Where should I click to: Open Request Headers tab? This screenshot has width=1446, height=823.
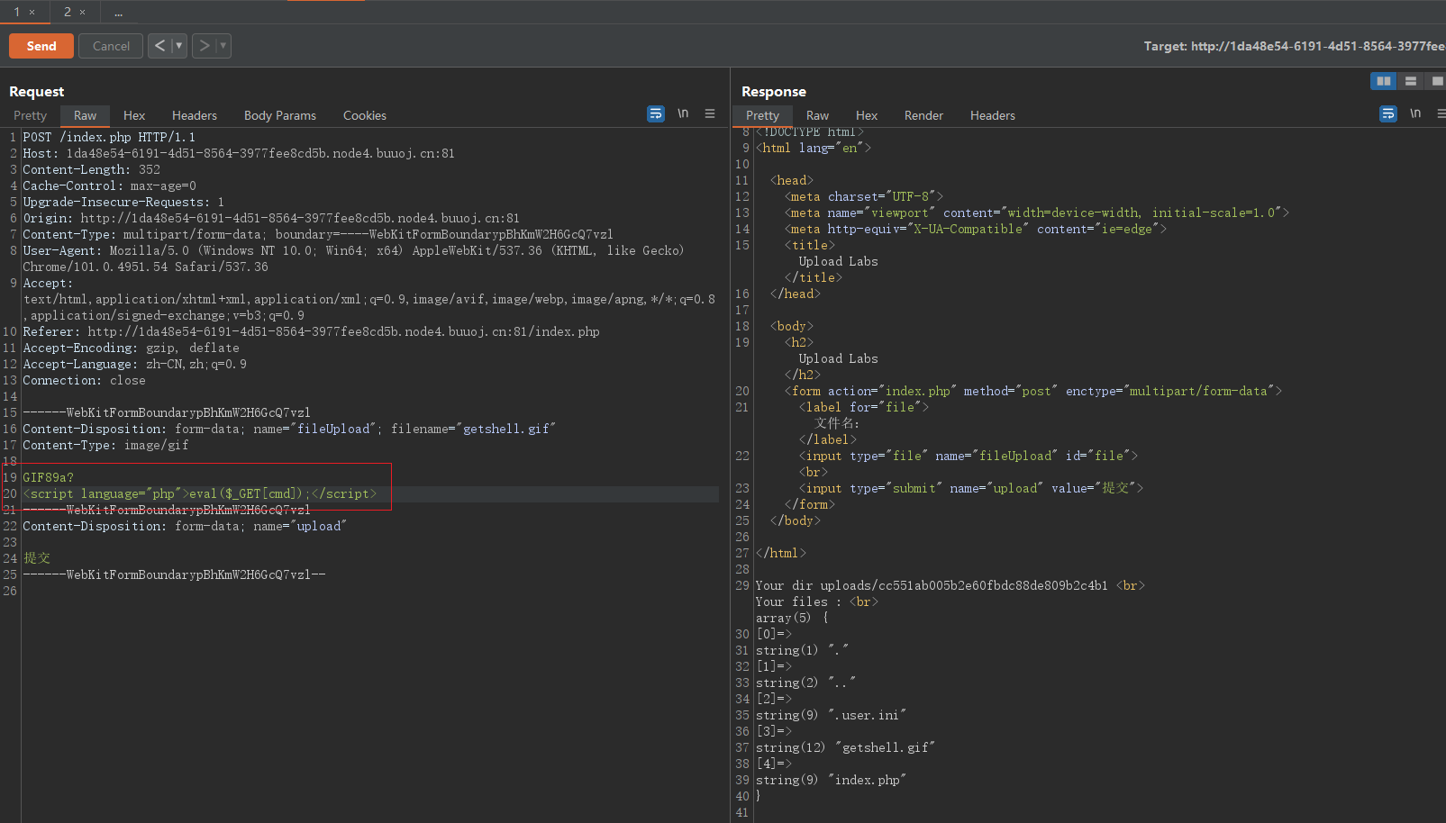point(195,115)
